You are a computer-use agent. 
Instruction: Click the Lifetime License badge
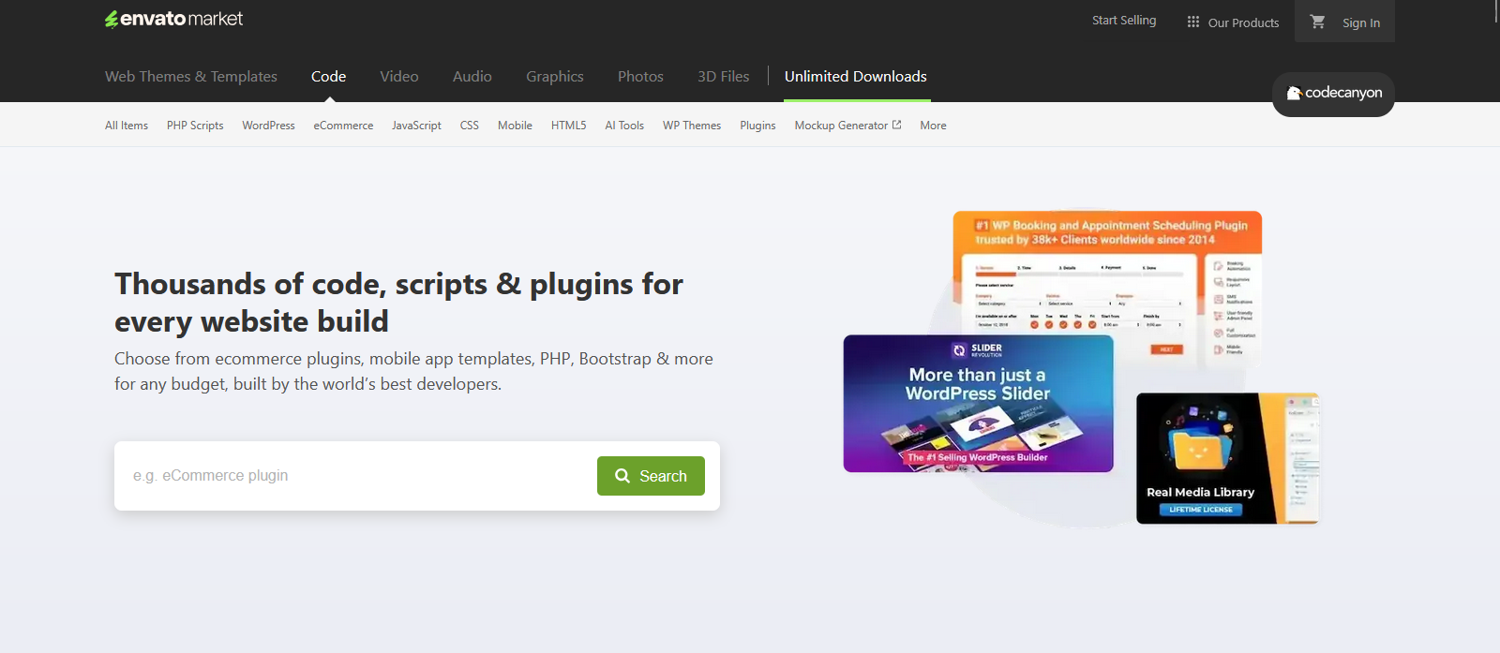(1201, 510)
